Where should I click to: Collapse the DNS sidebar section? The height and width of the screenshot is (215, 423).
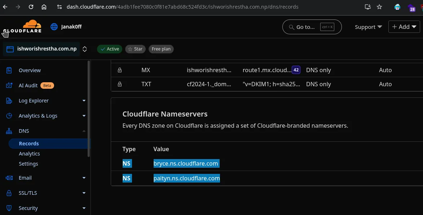click(x=84, y=131)
